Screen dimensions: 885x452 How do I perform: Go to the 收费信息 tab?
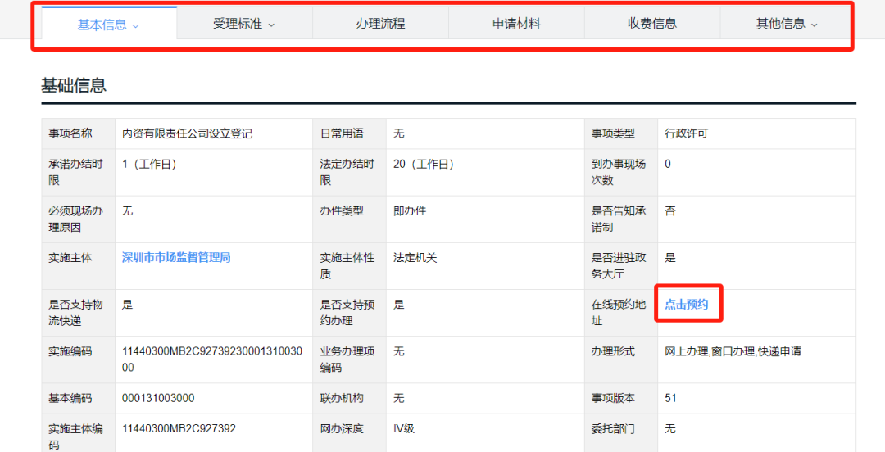[x=652, y=24]
